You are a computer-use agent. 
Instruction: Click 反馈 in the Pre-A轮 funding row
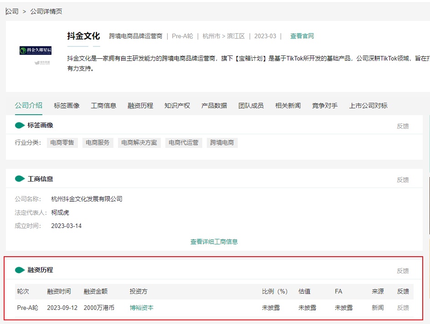click(403, 308)
